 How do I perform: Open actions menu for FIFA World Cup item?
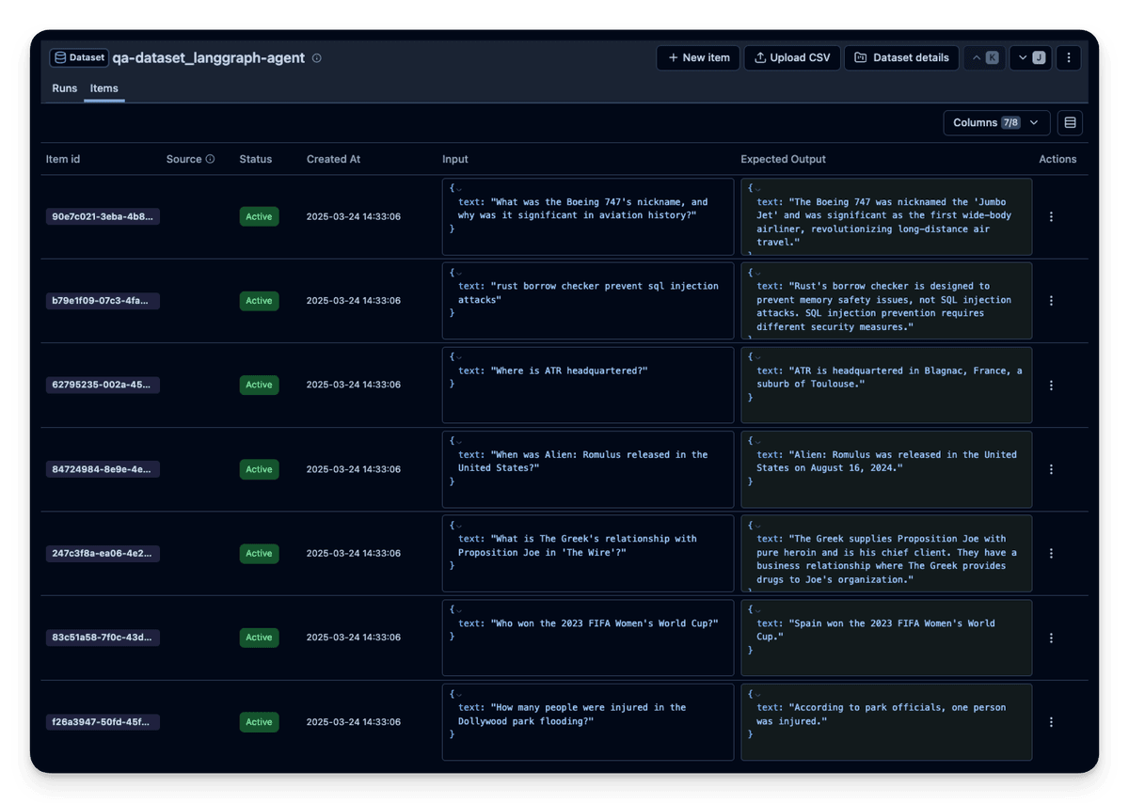[1051, 638]
